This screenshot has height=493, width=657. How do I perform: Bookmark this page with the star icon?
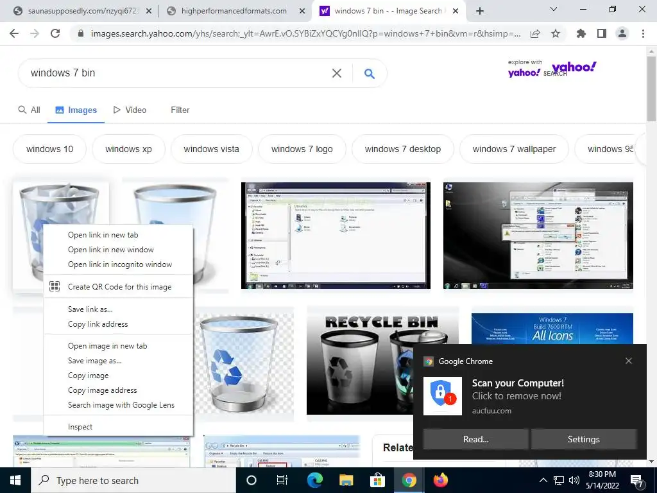[x=556, y=33]
